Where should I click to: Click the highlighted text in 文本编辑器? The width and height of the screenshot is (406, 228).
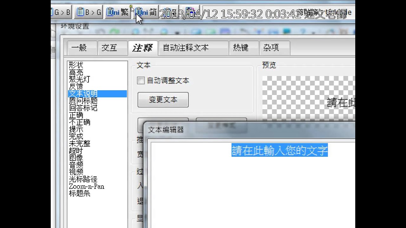[x=279, y=150]
